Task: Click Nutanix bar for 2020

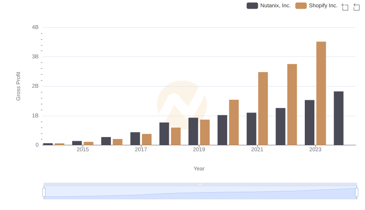Action: (222, 130)
